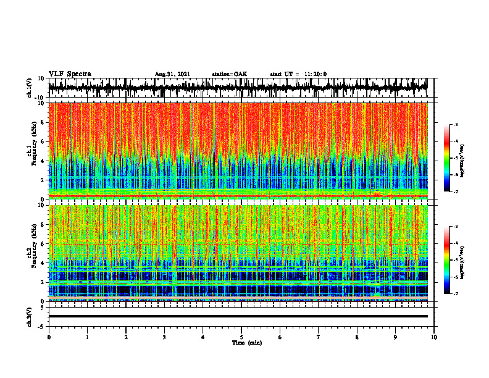Click inside the ch.2 spectrogram panel
Screen dimensions: 489x378
[x=238, y=253]
